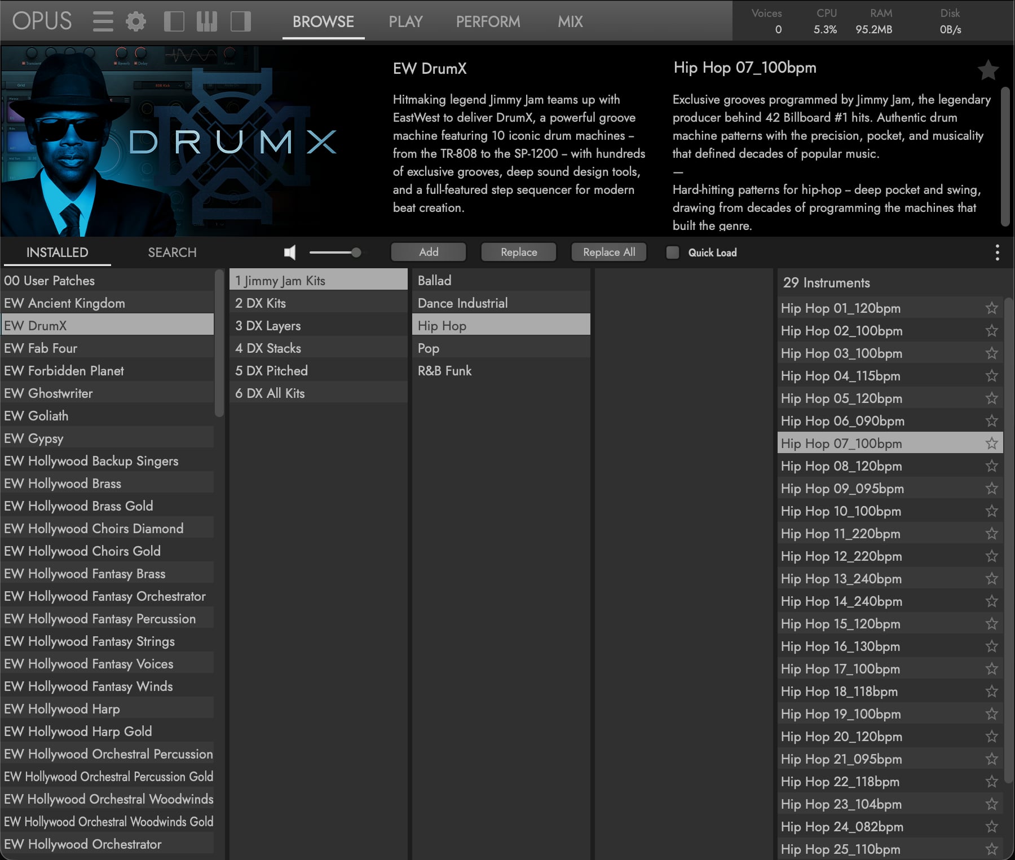Star Hip Hop 06_090bpm as favorite
This screenshot has width=1015, height=860.
click(991, 421)
